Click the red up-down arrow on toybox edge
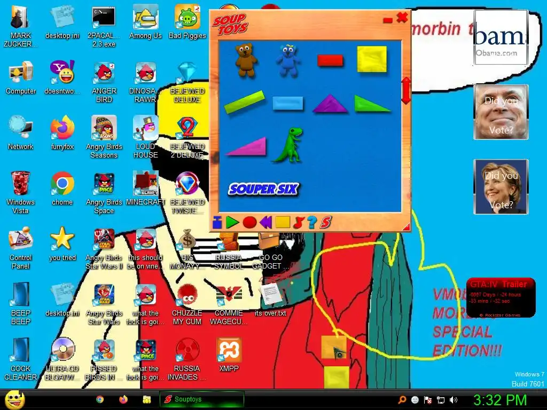This screenshot has height=410, width=547. 406,91
